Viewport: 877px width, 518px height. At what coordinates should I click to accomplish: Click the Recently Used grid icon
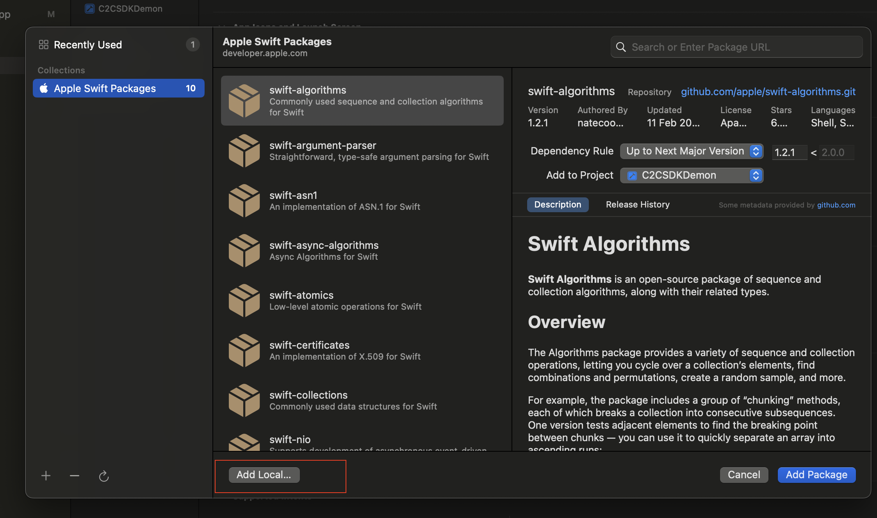[43, 44]
